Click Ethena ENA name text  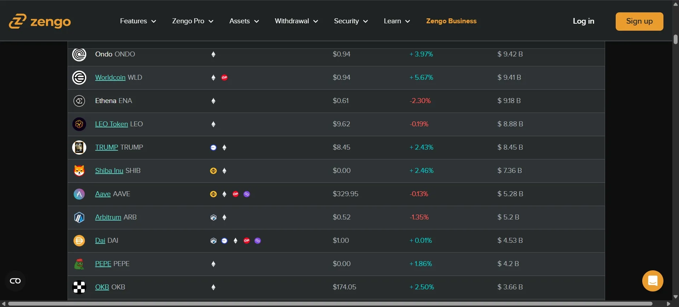point(114,101)
